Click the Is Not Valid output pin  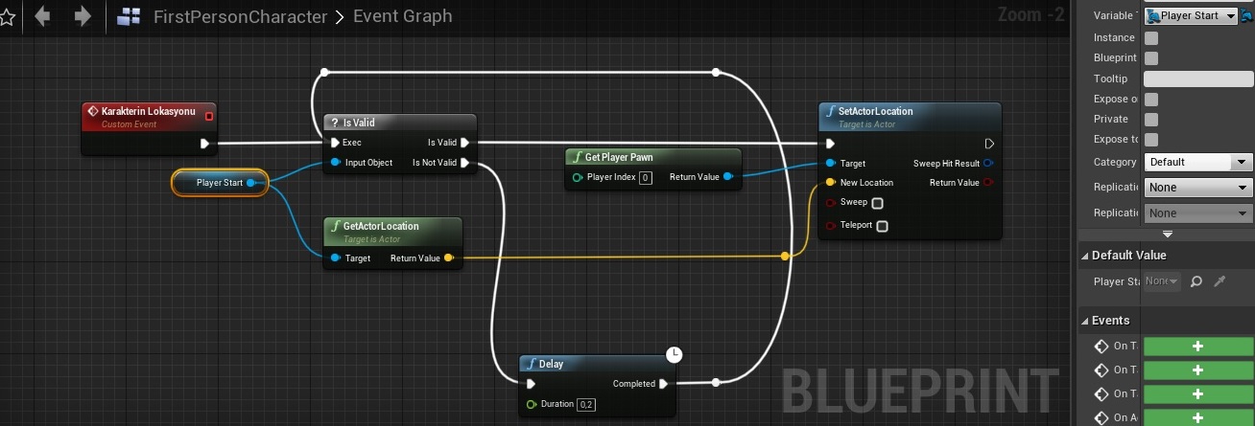coord(465,163)
